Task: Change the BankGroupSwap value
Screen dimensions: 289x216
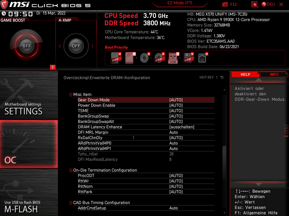Action: tap(176, 116)
